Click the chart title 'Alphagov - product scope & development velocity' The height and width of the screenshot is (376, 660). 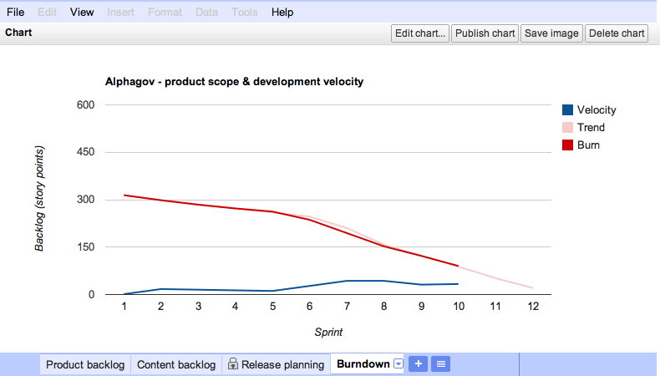click(x=234, y=82)
